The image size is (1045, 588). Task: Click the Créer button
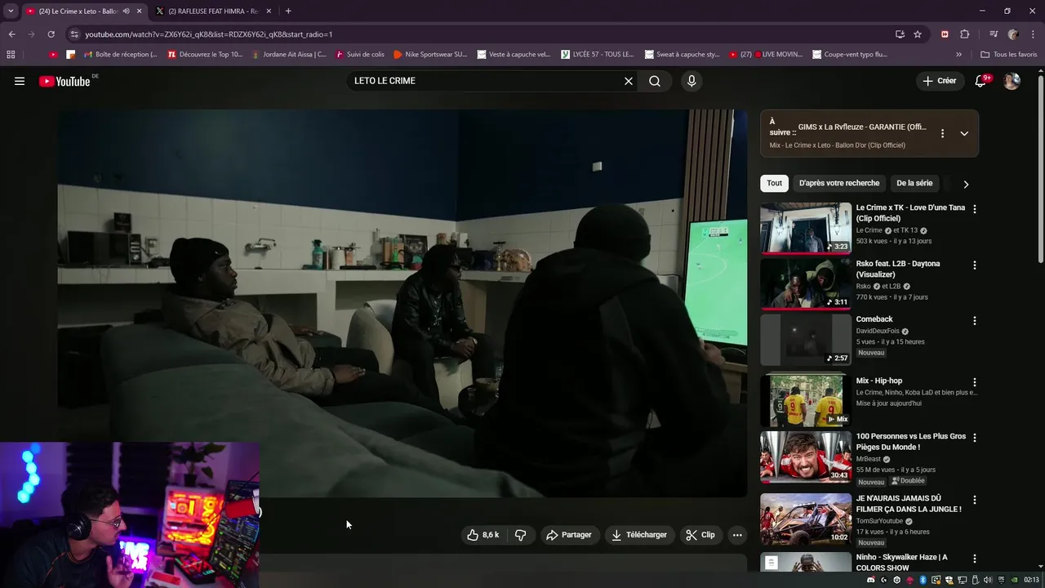(940, 81)
